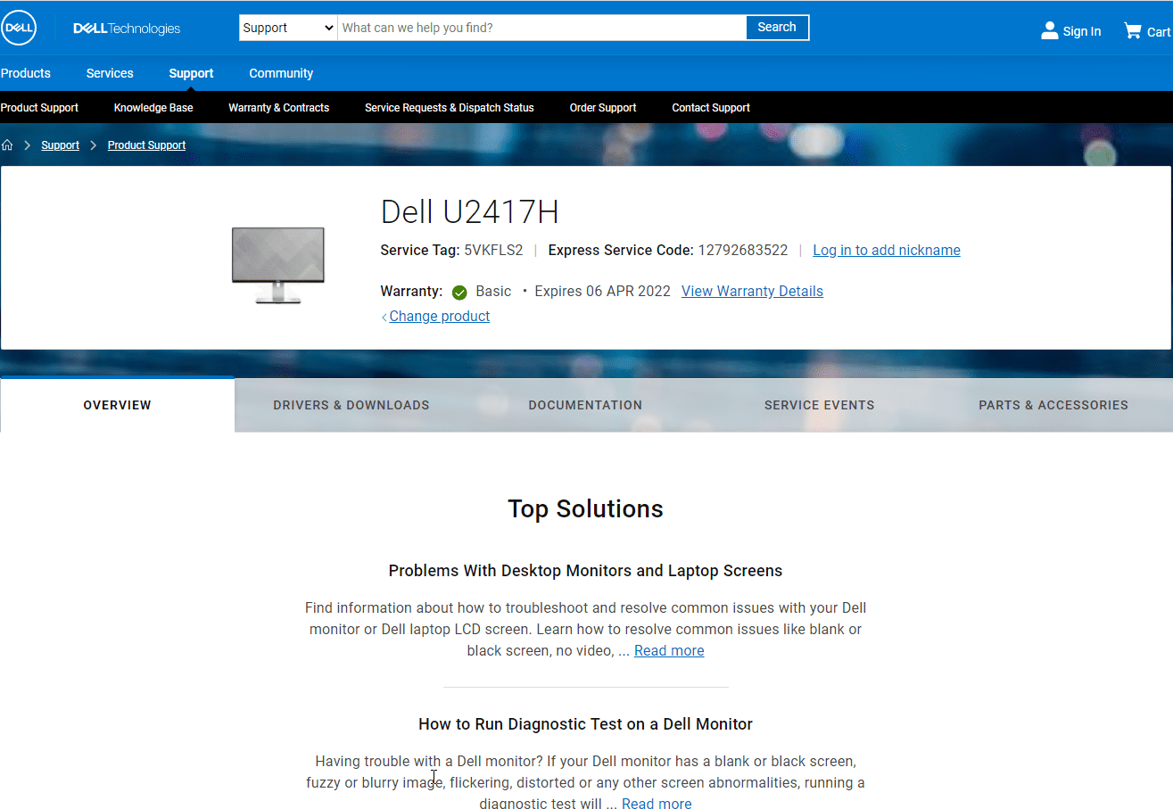Select the Overview tab
This screenshot has width=1173, height=809.
[118, 405]
